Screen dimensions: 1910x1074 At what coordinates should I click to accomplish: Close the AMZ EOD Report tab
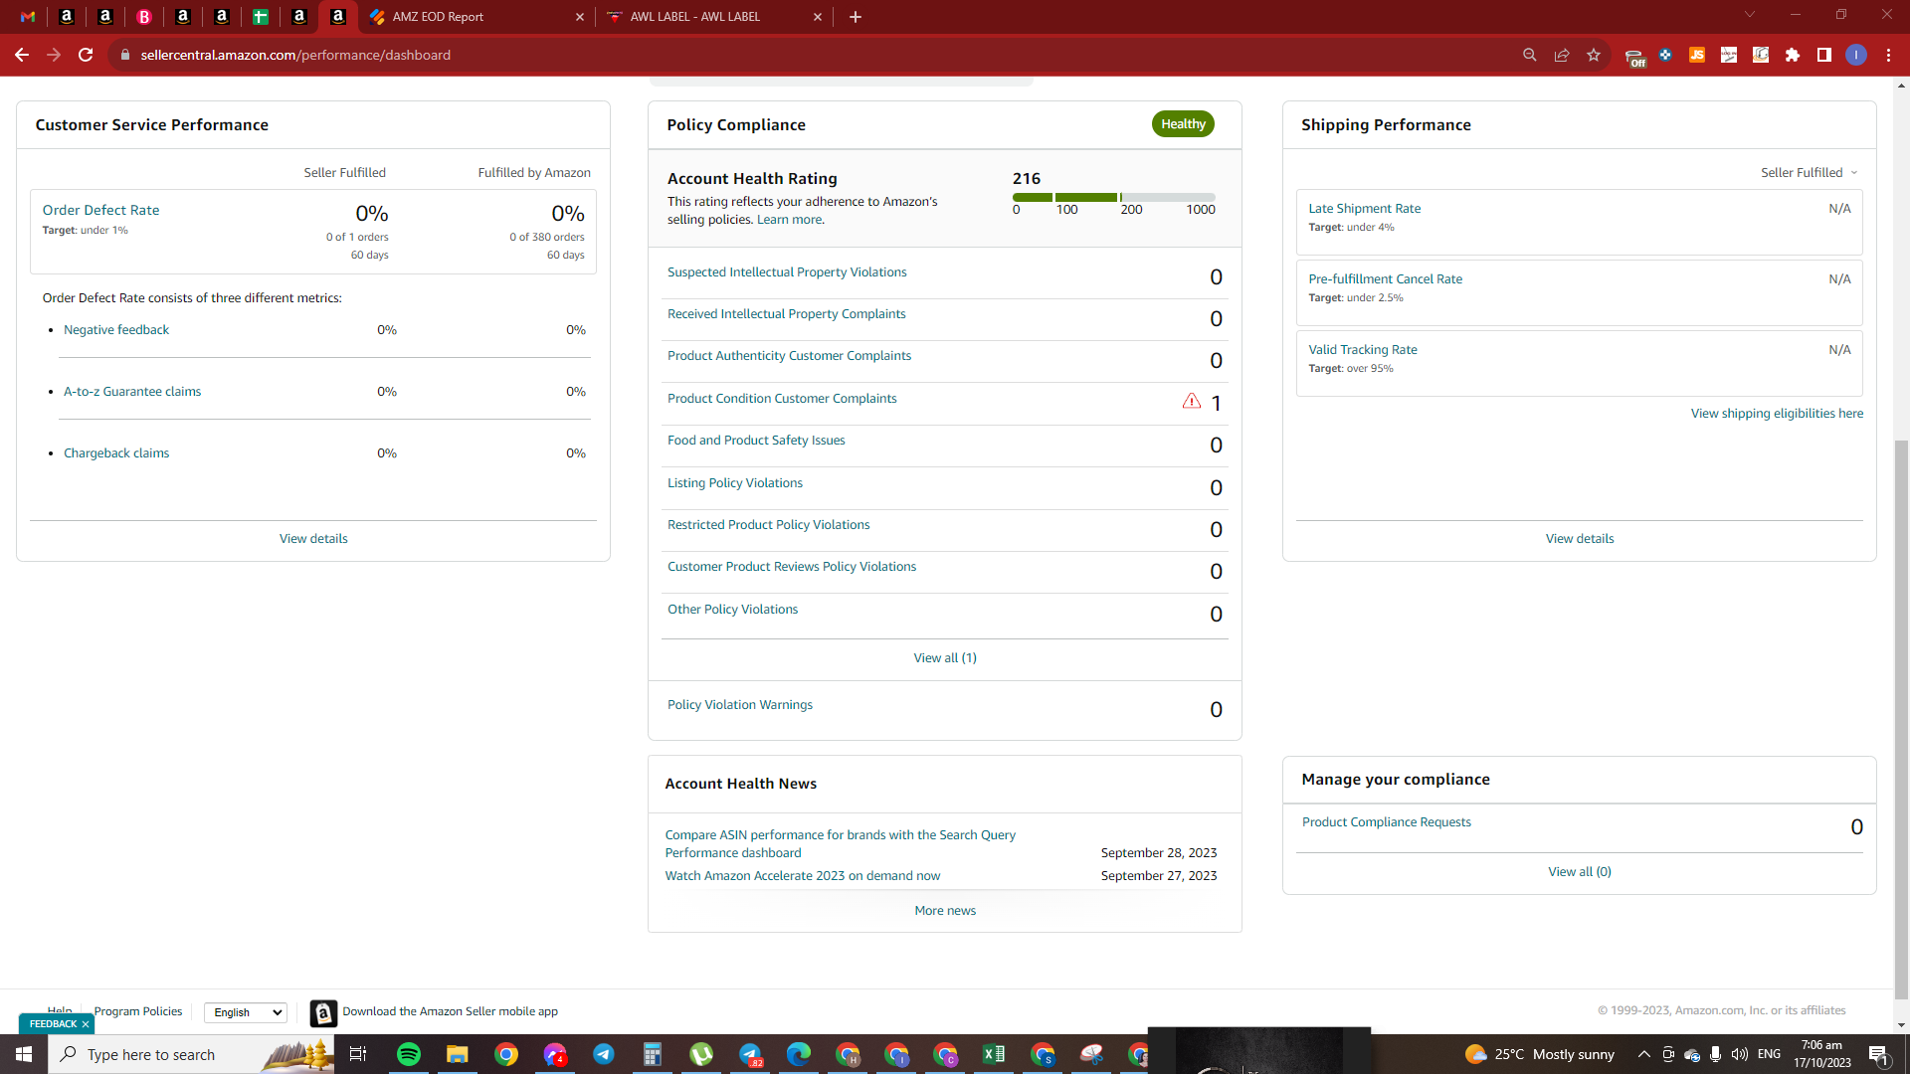point(580,17)
